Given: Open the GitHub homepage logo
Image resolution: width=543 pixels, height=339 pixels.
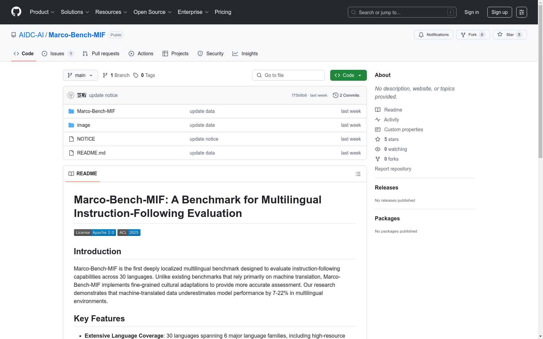Looking at the screenshot, I should coord(16,12).
